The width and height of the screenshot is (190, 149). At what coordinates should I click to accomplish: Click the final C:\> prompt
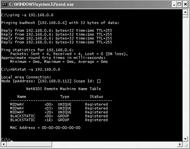point(6,139)
